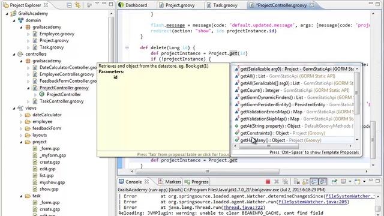Image resolution: width=384 pixels, height=216 pixels.
Task: Choose getAll() : List proposal
Action: pyautogui.click(x=294, y=76)
